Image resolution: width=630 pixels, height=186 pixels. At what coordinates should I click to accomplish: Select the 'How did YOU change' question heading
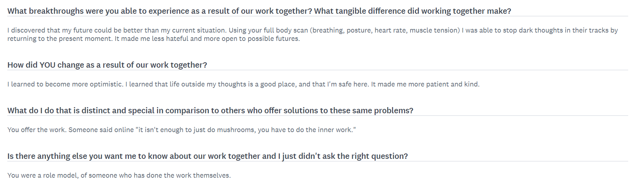pyautogui.click(x=107, y=65)
